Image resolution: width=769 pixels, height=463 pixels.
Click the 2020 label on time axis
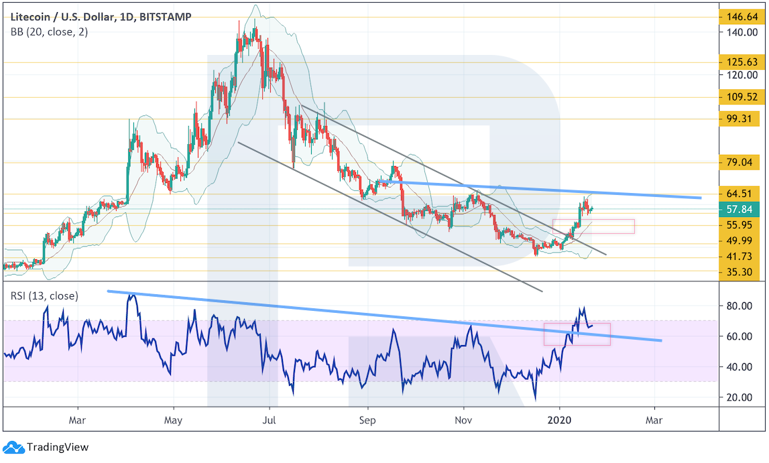[x=560, y=420]
